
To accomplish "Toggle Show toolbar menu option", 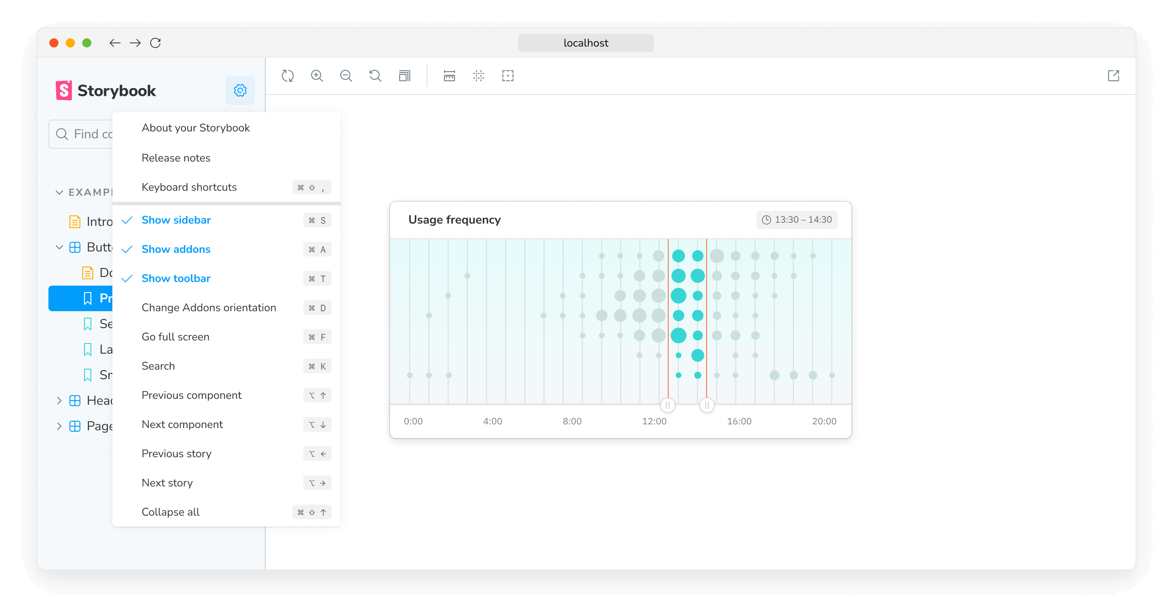I will pyautogui.click(x=176, y=278).
